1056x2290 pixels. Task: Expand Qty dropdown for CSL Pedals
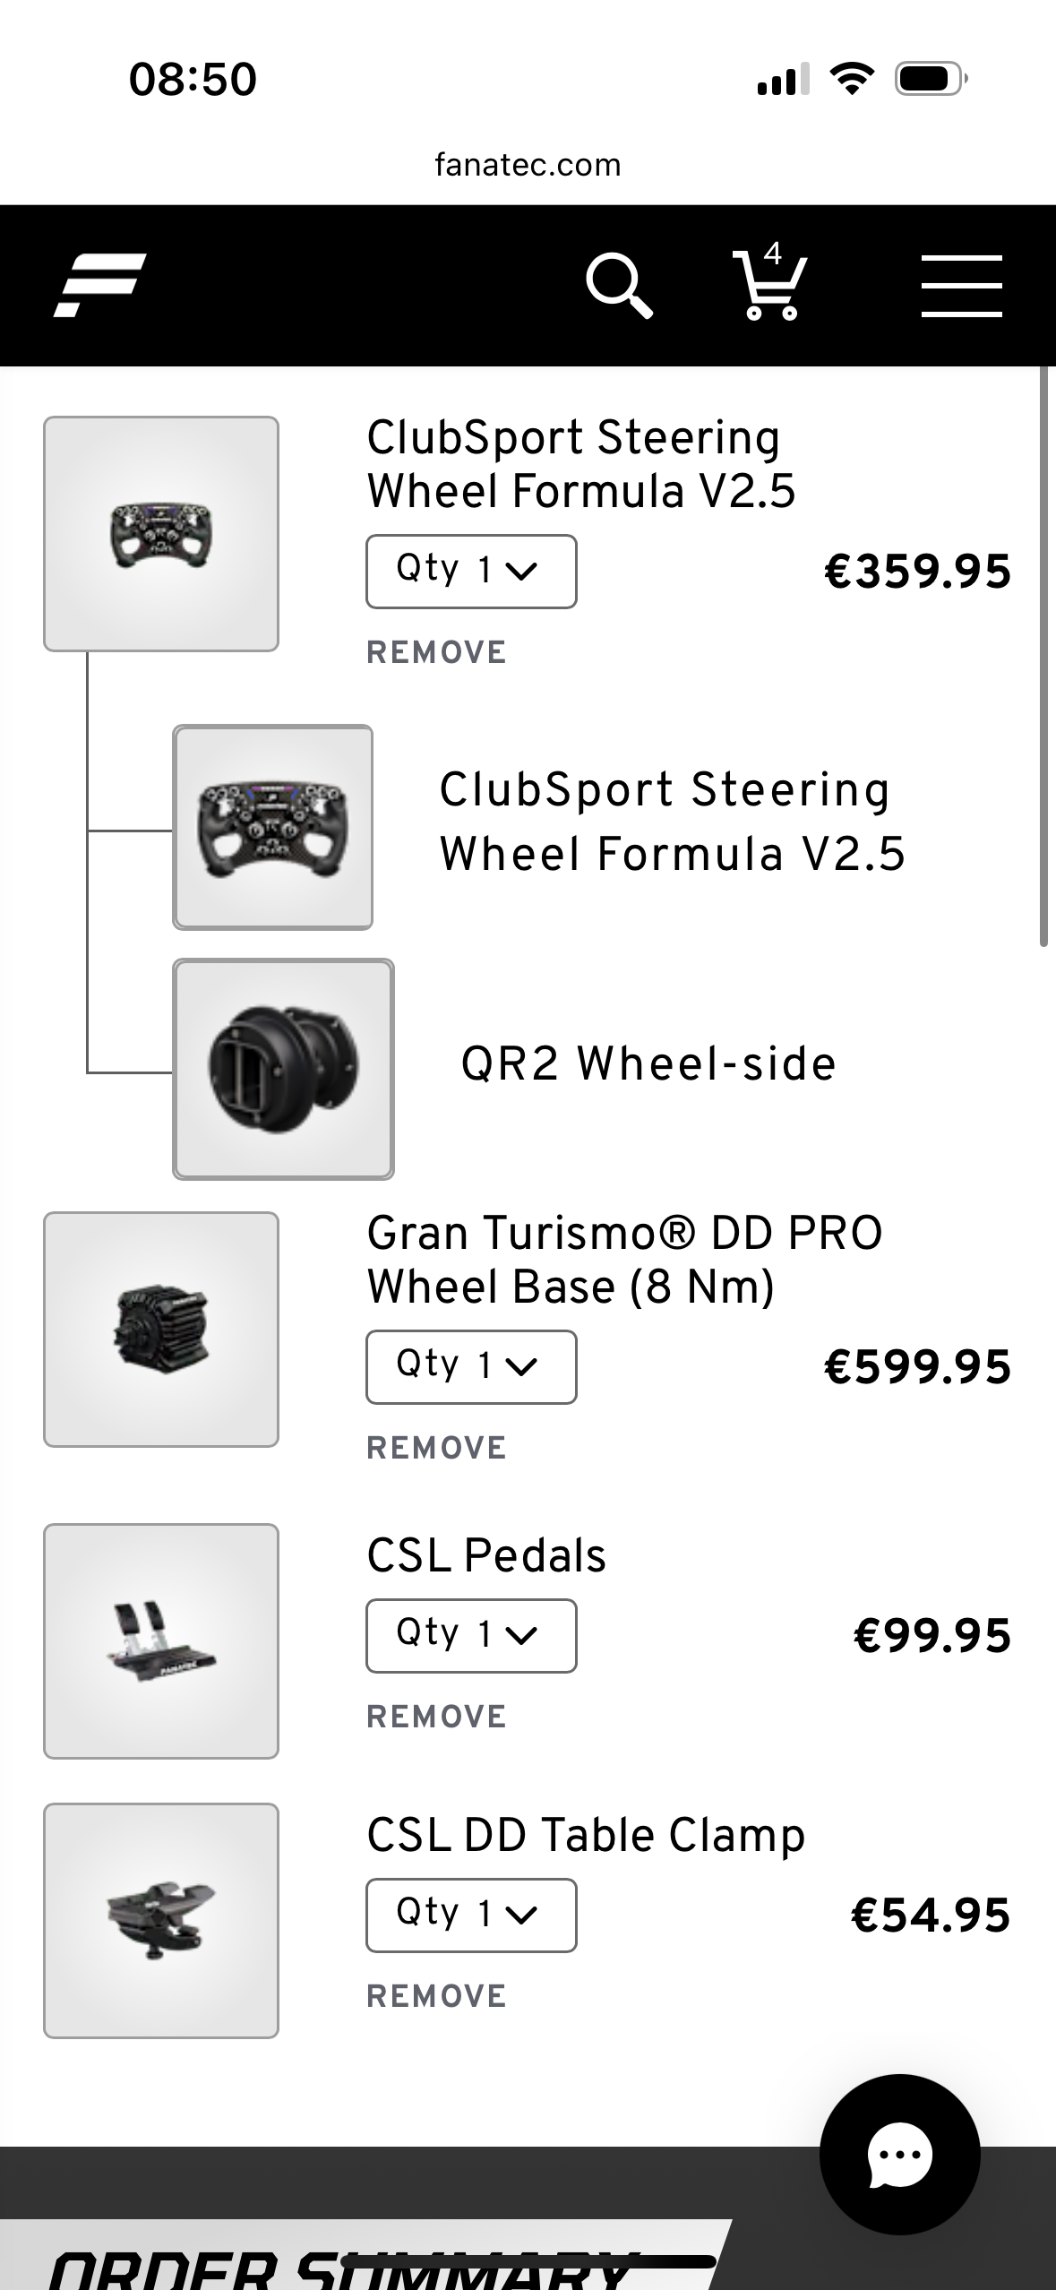coord(471,1636)
